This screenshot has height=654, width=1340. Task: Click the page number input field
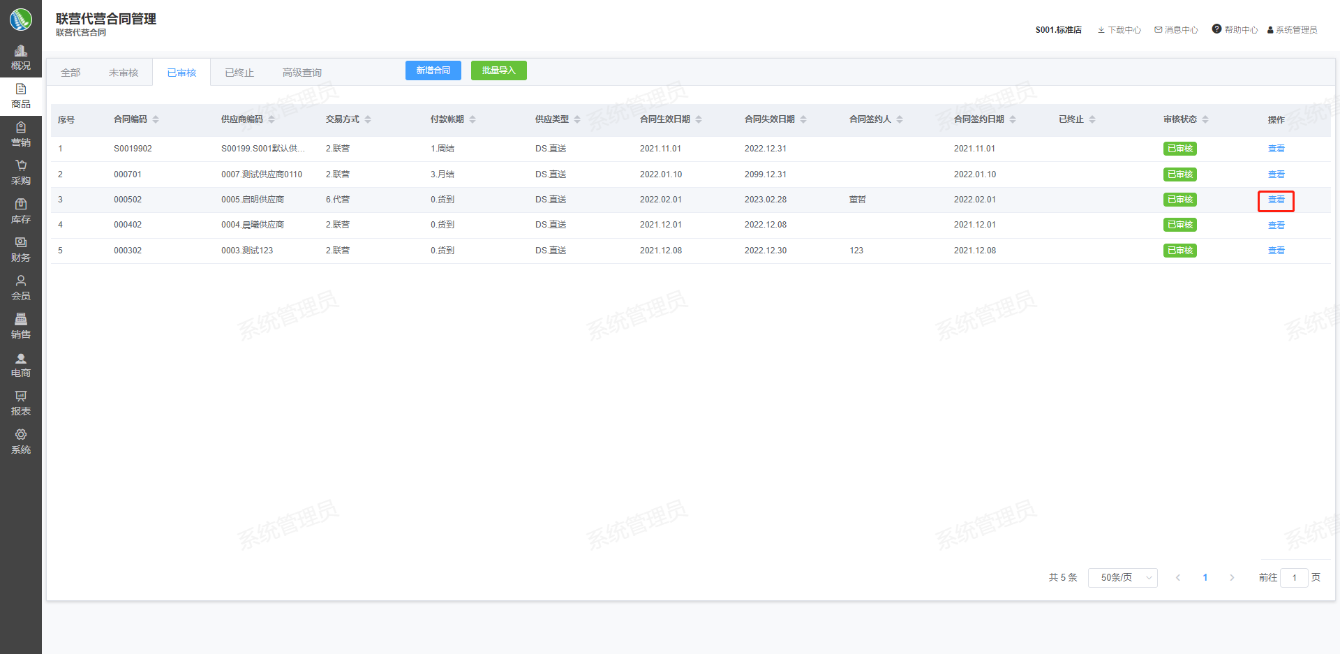[1294, 578]
